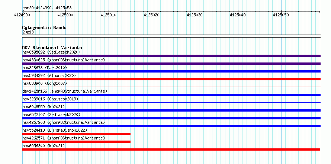Click the purple bar under nsv4330625

point(171,64)
